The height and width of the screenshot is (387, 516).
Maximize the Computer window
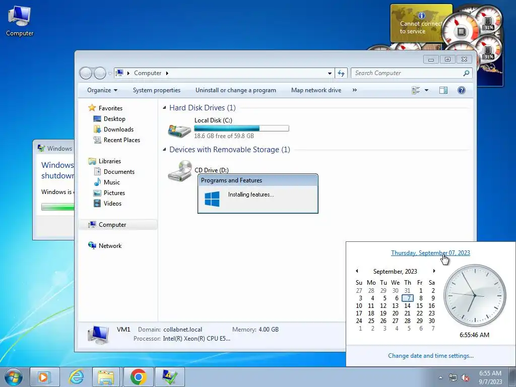point(447,59)
